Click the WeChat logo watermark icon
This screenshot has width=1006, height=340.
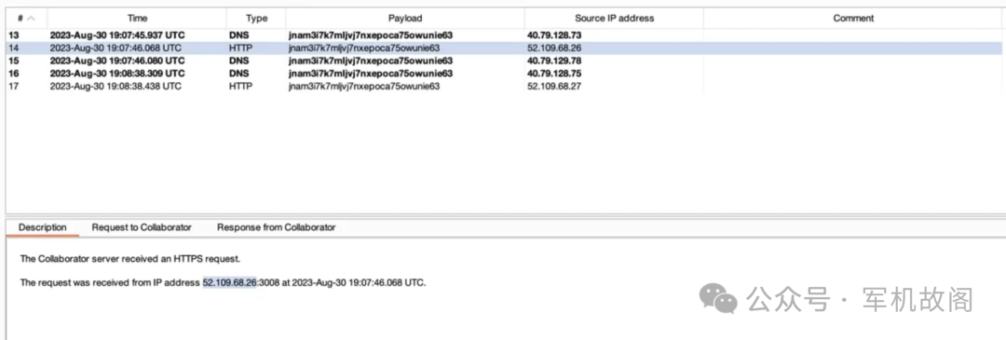(718, 299)
